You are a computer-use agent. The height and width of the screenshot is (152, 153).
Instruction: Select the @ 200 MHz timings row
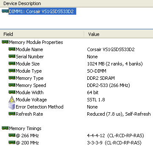click(x=76, y=143)
